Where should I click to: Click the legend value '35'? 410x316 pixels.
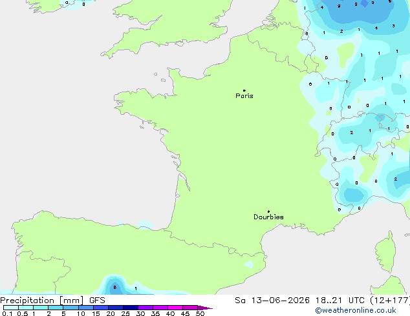[x=155, y=313]
